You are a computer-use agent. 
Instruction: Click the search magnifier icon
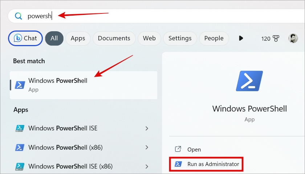point(18,16)
